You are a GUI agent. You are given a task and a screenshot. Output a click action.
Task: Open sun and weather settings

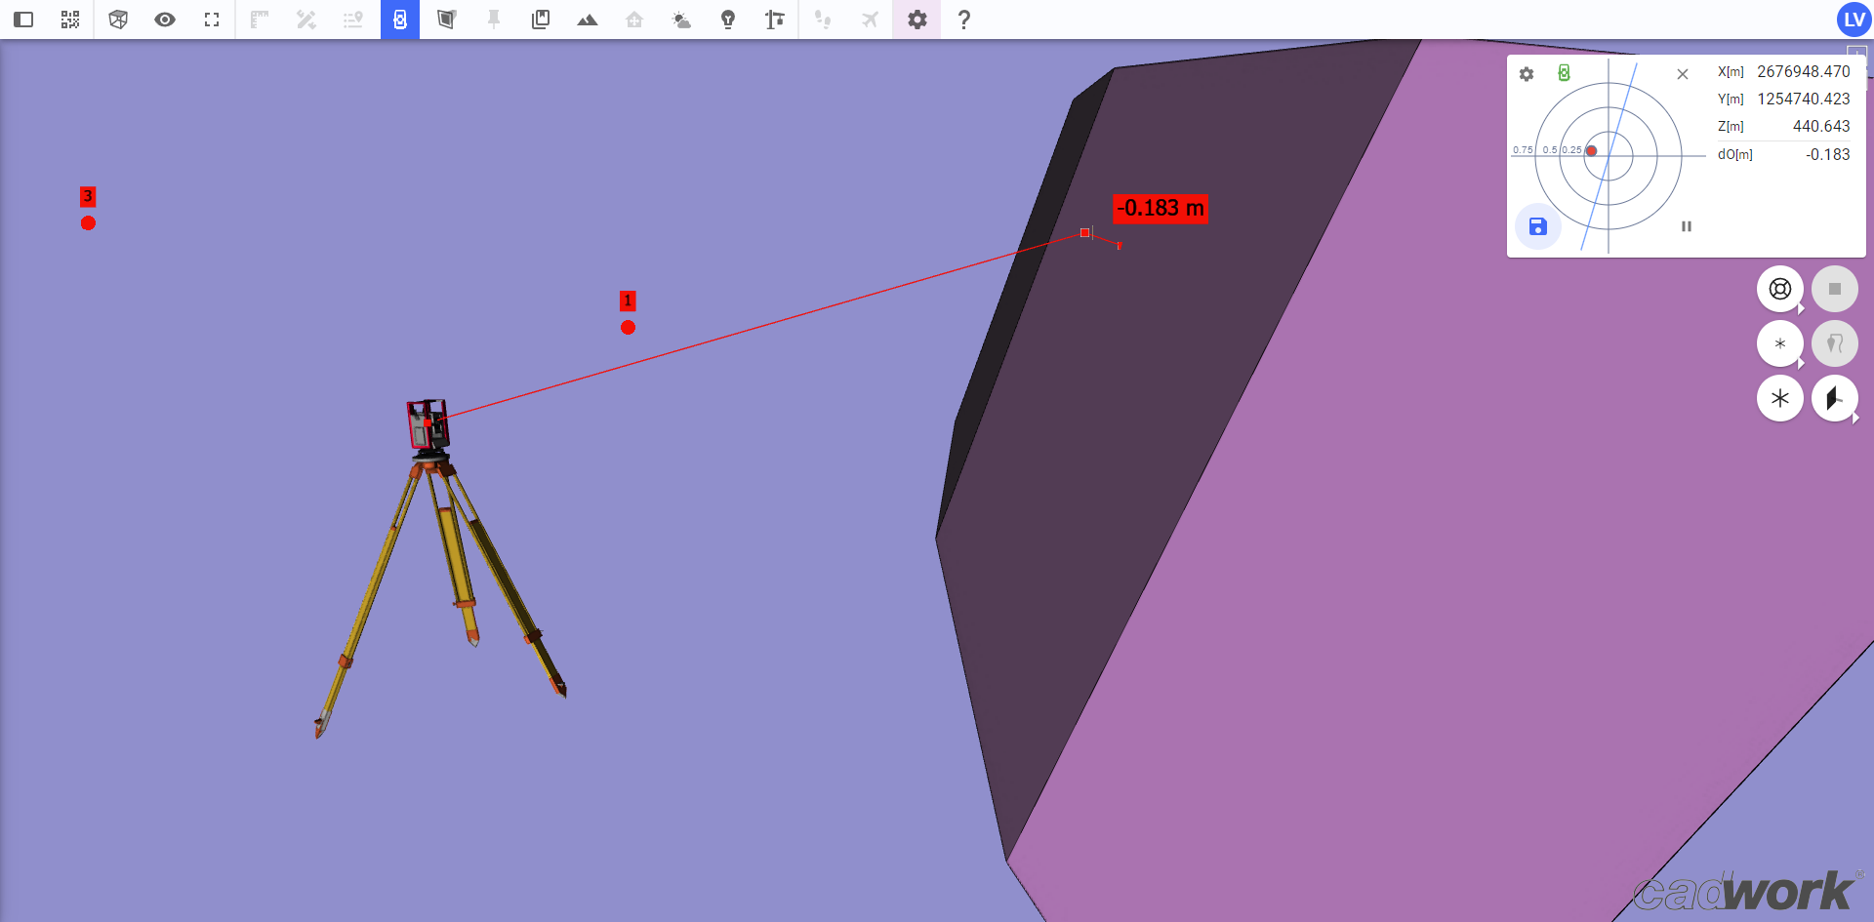(681, 20)
